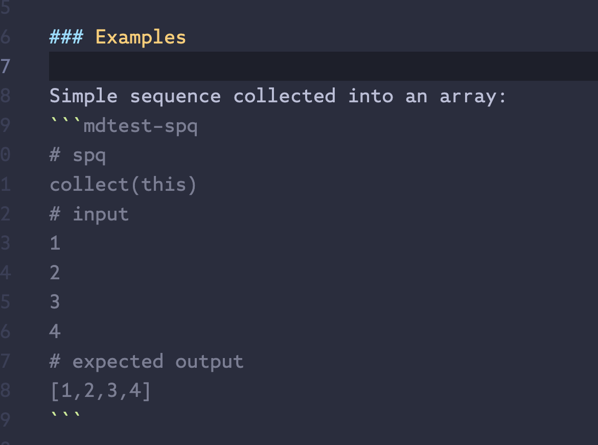The image size is (598, 445).
Task: Click the opening triple backticks
Action: [65, 121]
